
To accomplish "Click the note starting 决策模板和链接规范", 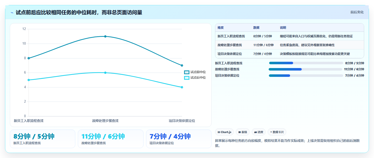I will click(x=315, y=54).
